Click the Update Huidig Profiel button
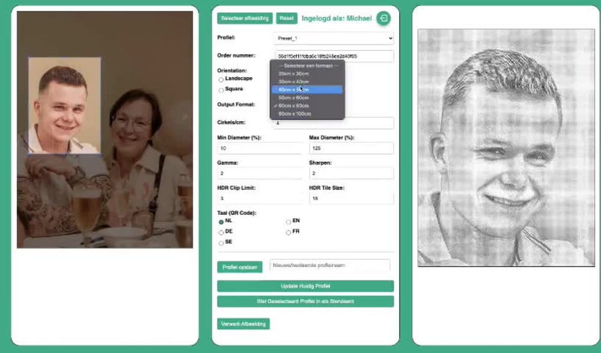The image size is (601, 353). [305, 286]
